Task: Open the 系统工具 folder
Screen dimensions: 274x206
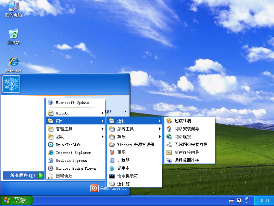Action: (135, 129)
